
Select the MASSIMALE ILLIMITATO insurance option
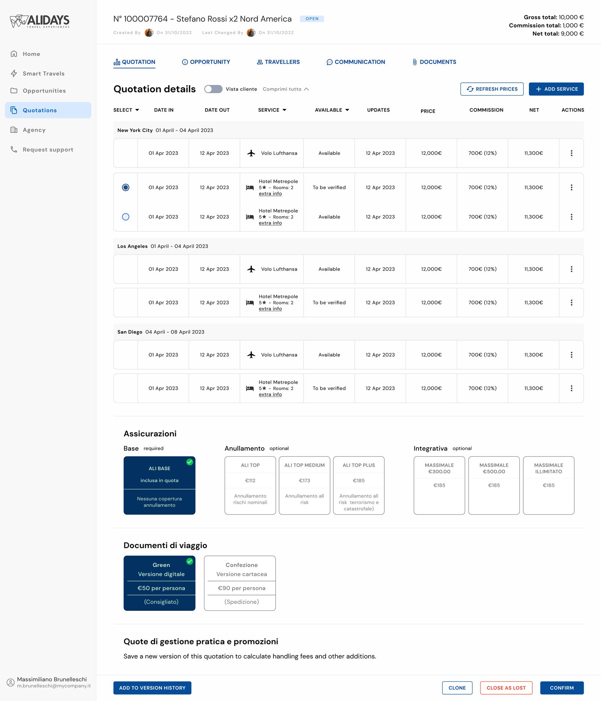[x=548, y=485]
